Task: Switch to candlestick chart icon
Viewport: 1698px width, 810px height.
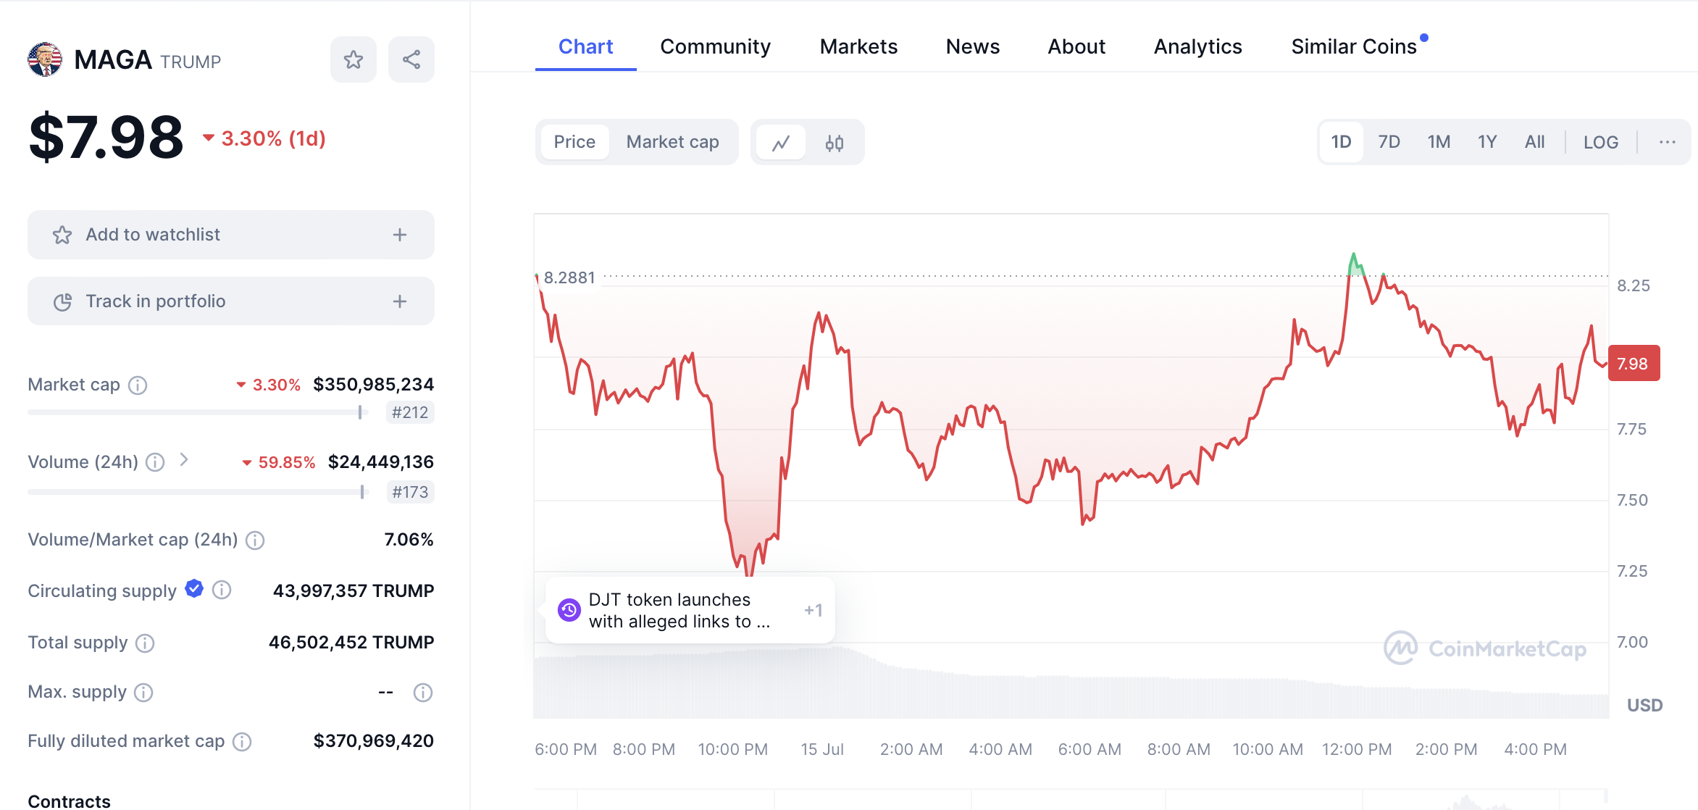Action: tap(835, 143)
